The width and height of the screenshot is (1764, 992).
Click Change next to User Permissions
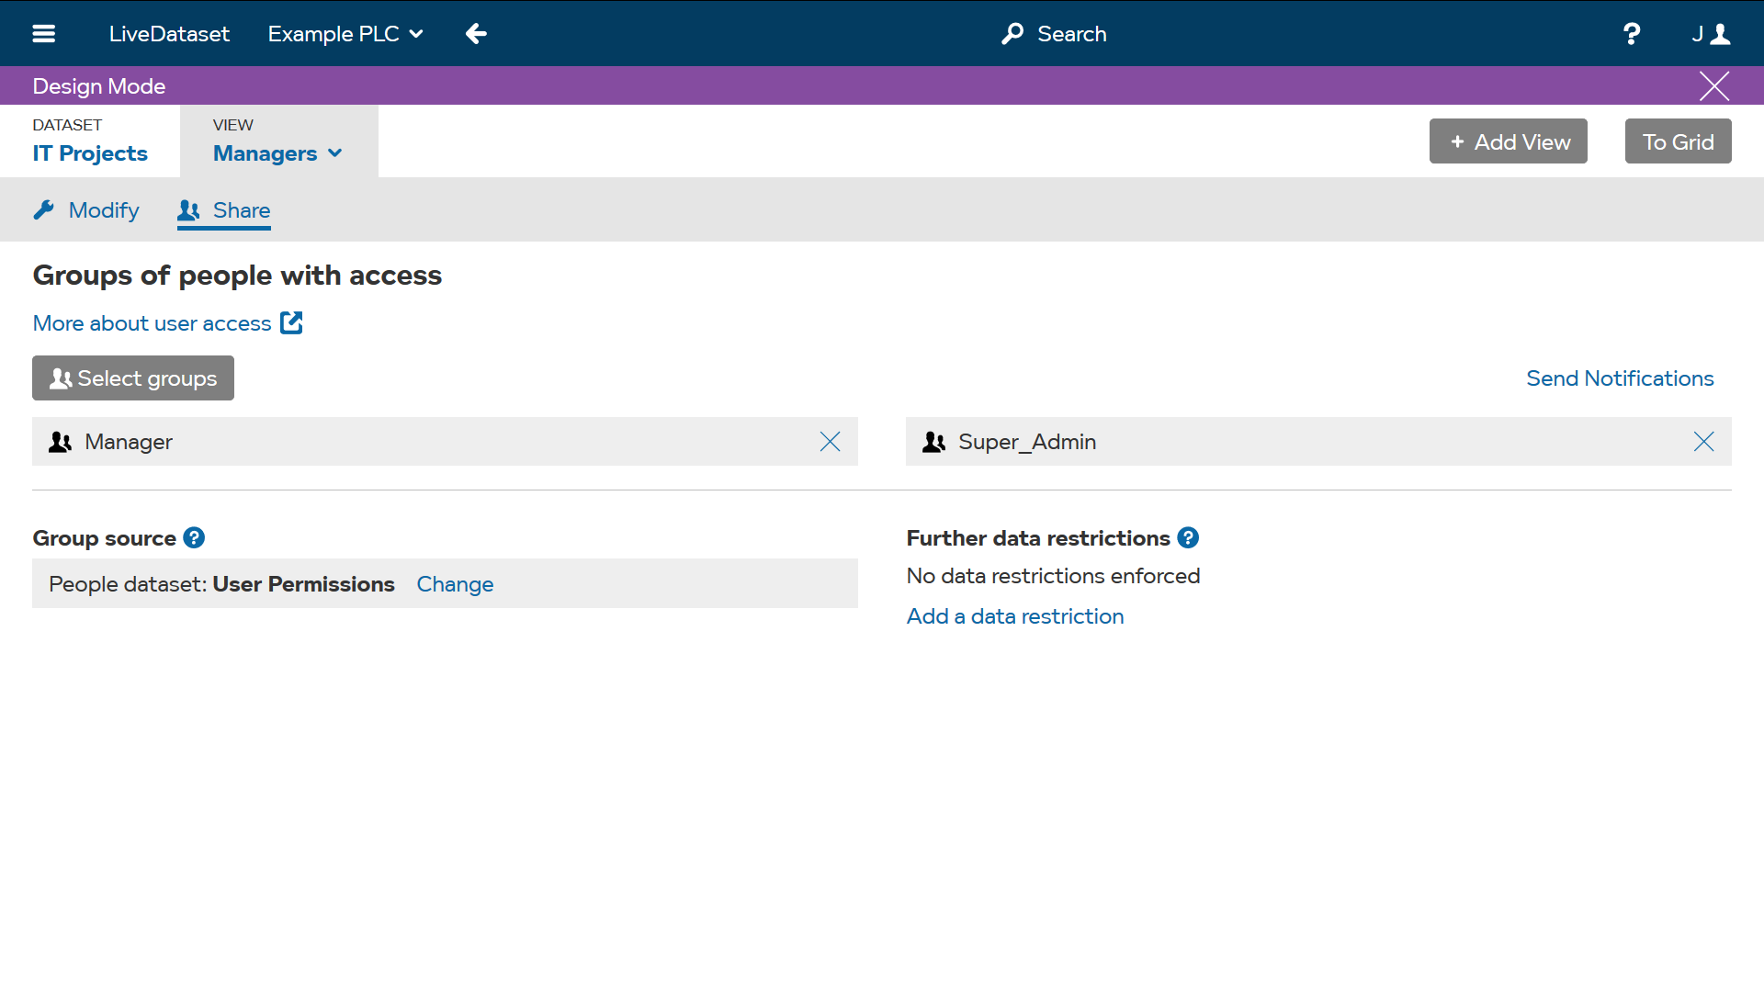[455, 584]
